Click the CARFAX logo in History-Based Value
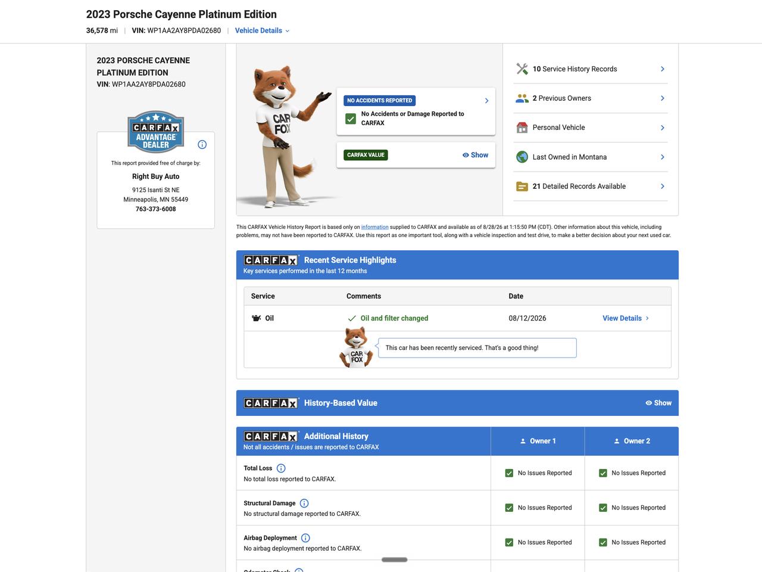 [271, 403]
